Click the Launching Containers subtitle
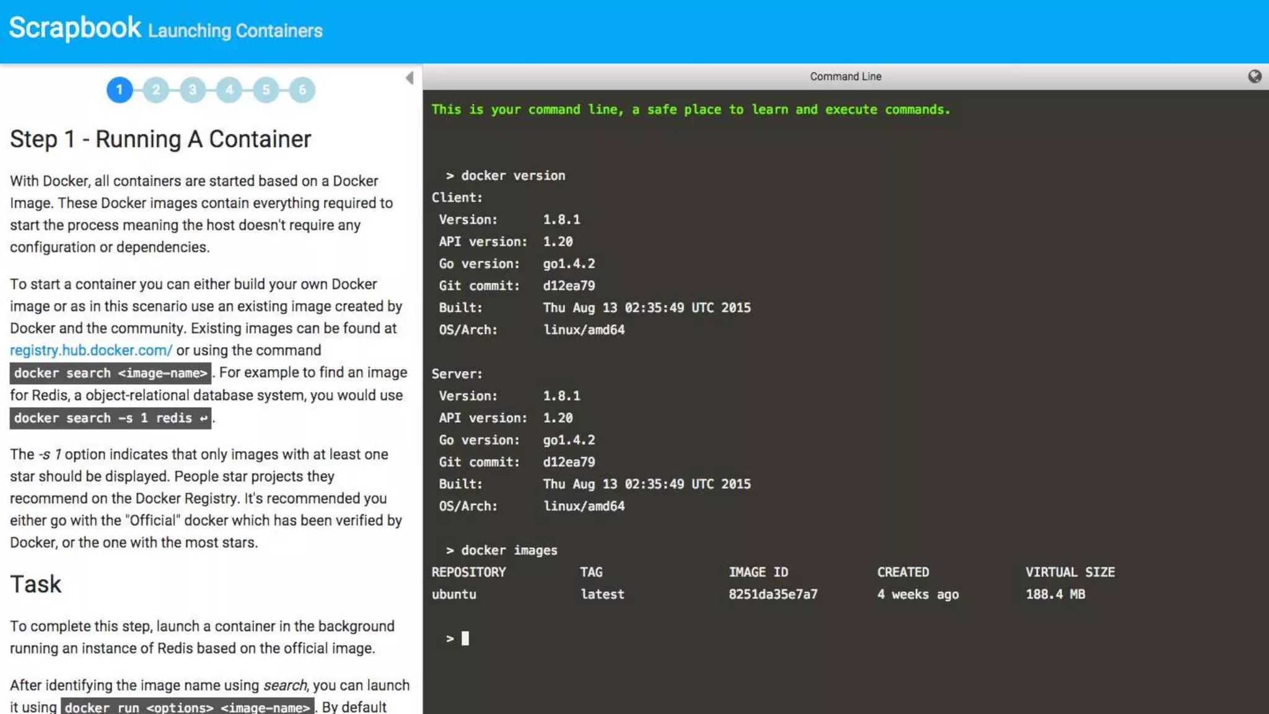 click(x=235, y=31)
